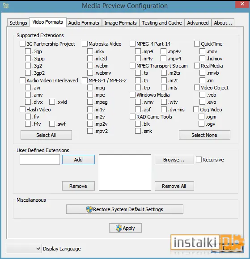Screen dimensions: 250x259
Task: Click shield icon on Restore System Default Settings
Action: pos(89,209)
